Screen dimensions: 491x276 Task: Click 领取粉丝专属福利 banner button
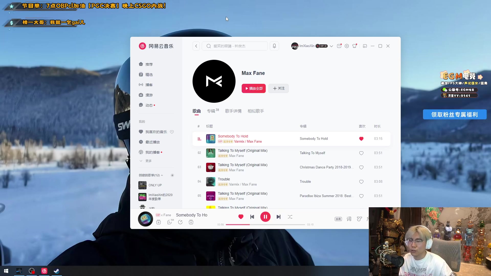point(455,114)
